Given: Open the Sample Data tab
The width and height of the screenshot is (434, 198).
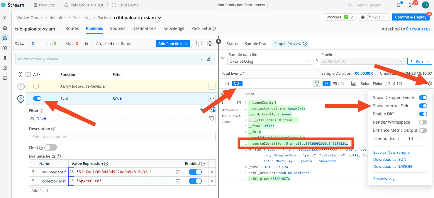Looking at the screenshot, I should tap(256, 44).
